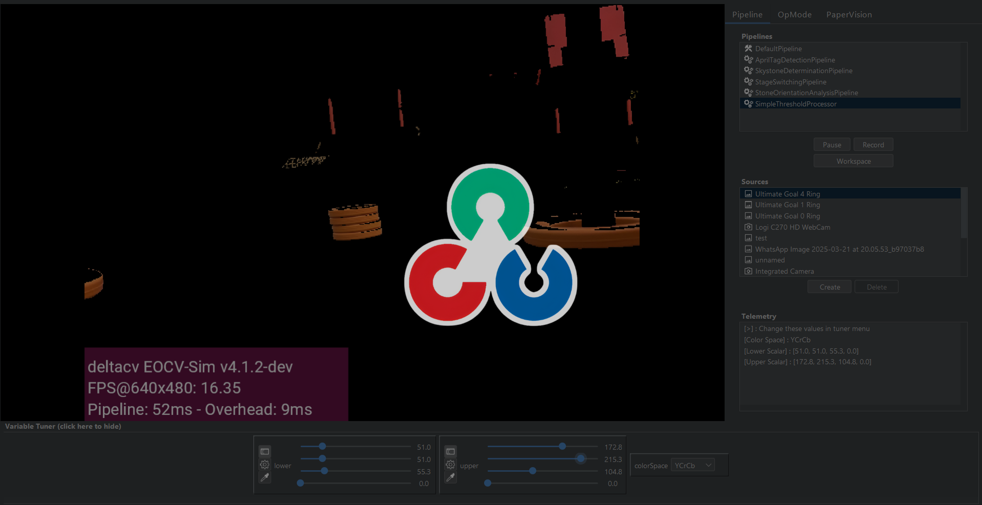
Task: Click the lower value field showing 55.3
Action: [x=424, y=472]
